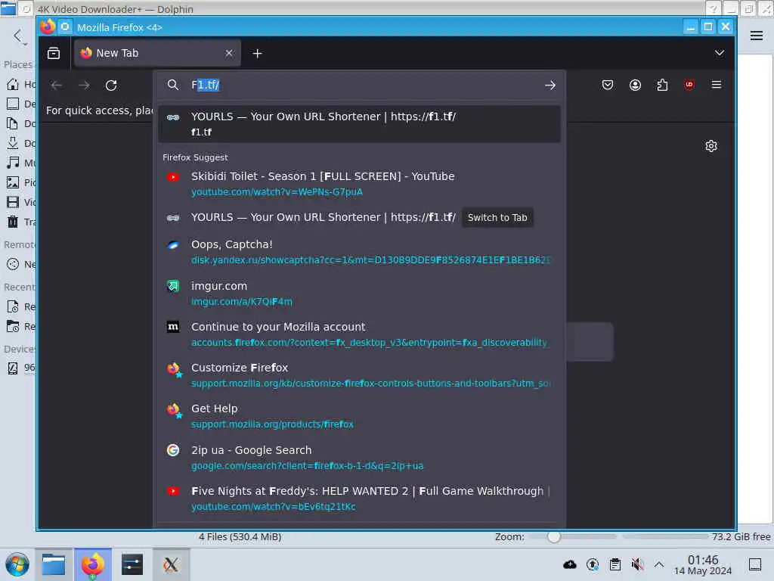
Task: Open Downloads place in Dolphin sidebar
Action: (20, 143)
